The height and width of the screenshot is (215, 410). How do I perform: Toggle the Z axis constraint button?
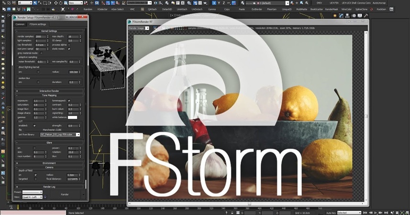[224, 3]
